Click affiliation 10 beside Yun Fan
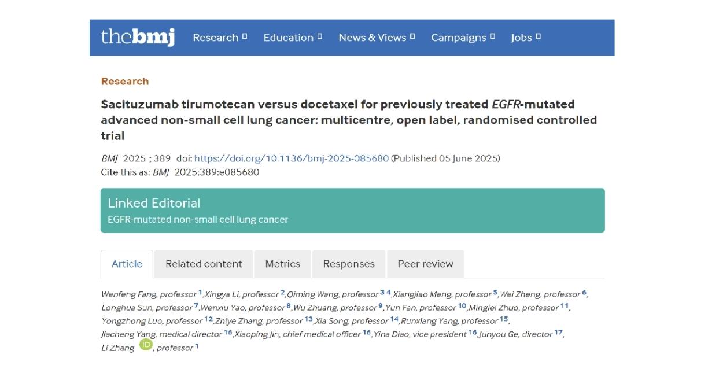 coord(462,306)
